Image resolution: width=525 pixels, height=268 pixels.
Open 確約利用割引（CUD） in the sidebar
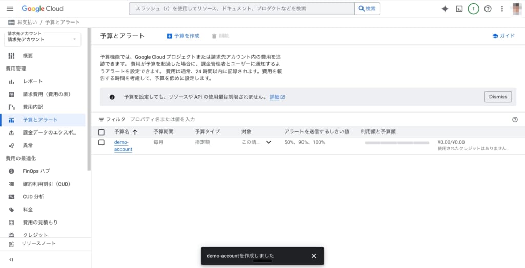coord(43,184)
